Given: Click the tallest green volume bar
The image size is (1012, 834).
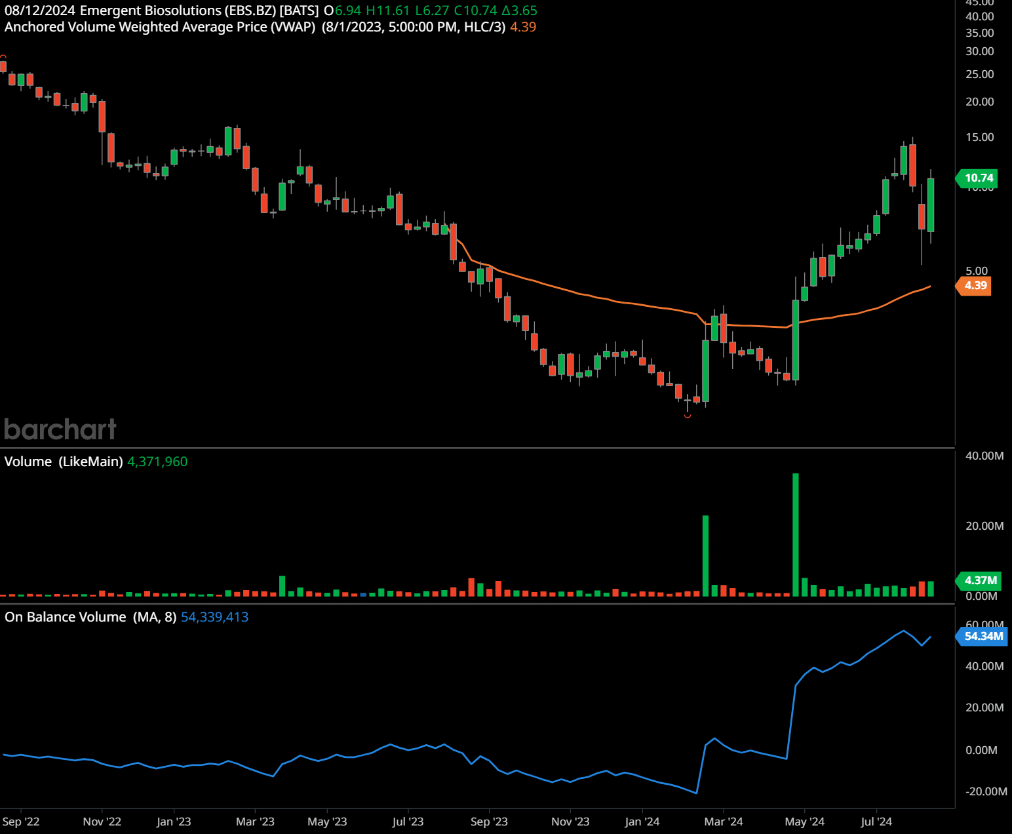Looking at the screenshot, I should [x=796, y=534].
